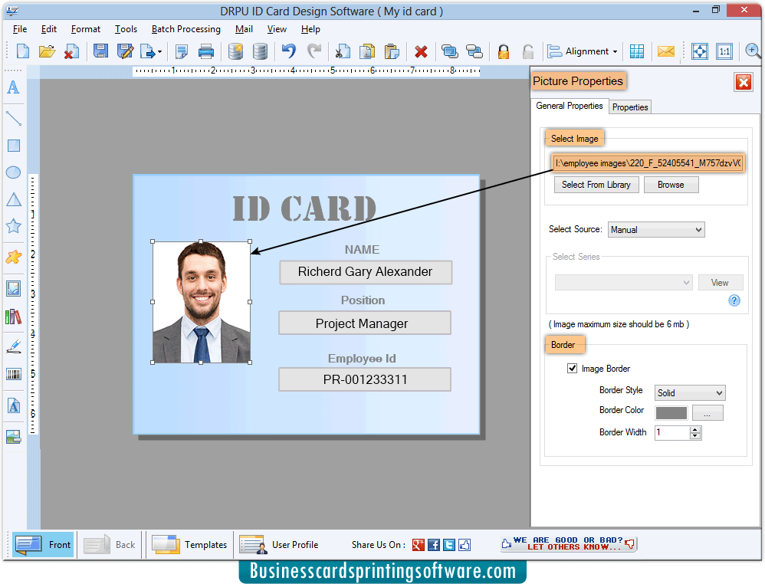Open the Edit menu
The height and width of the screenshot is (584, 765).
[x=49, y=29]
